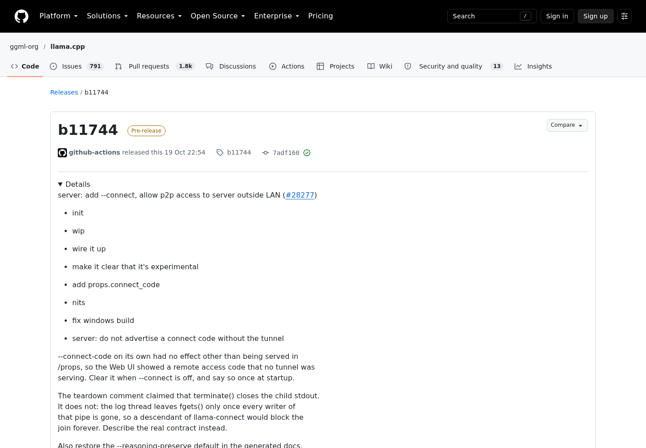Open the Pricing page
646x448 pixels.
click(320, 16)
